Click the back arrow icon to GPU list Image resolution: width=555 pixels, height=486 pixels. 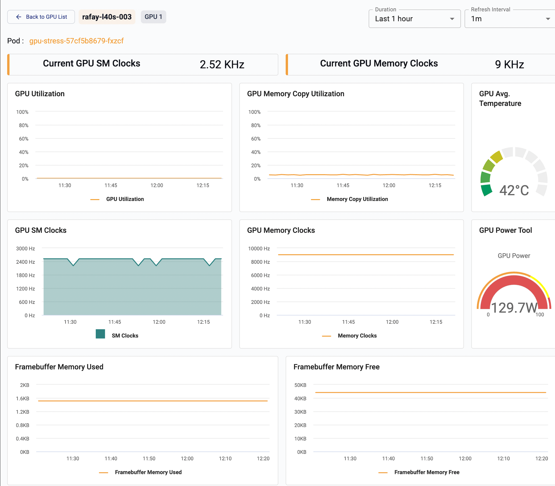(18, 17)
